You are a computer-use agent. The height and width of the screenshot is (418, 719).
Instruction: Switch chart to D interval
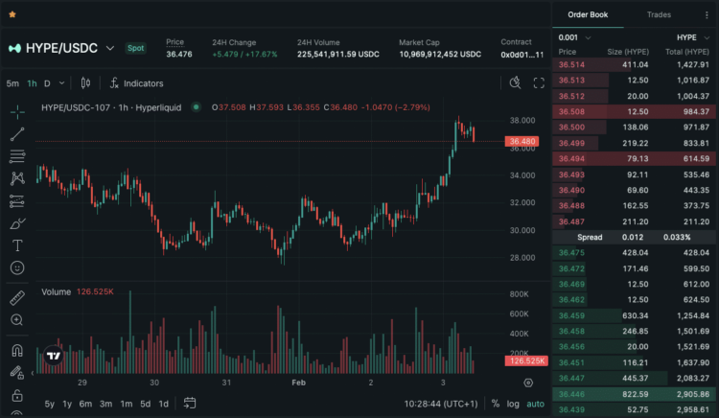47,83
